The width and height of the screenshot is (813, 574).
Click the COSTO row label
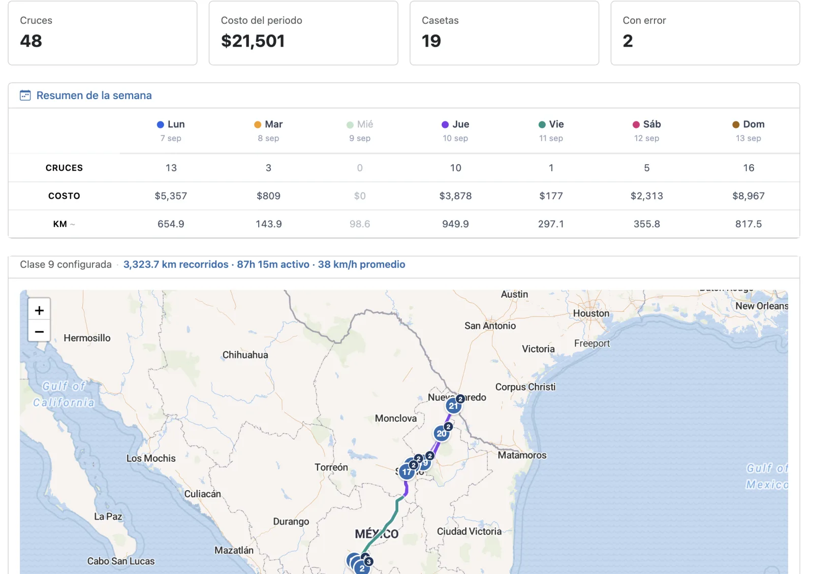point(64,196)
